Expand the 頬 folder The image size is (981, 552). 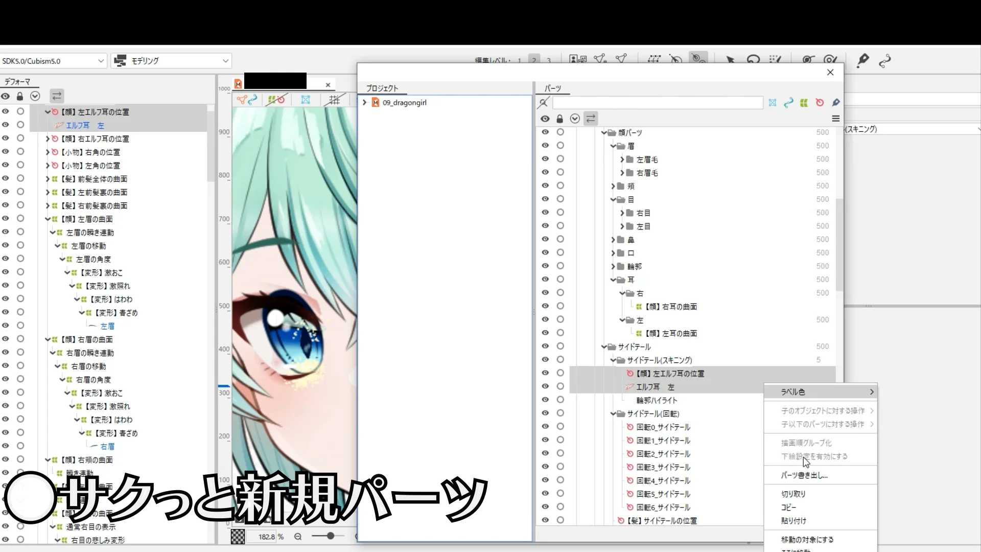coord(613,186)
